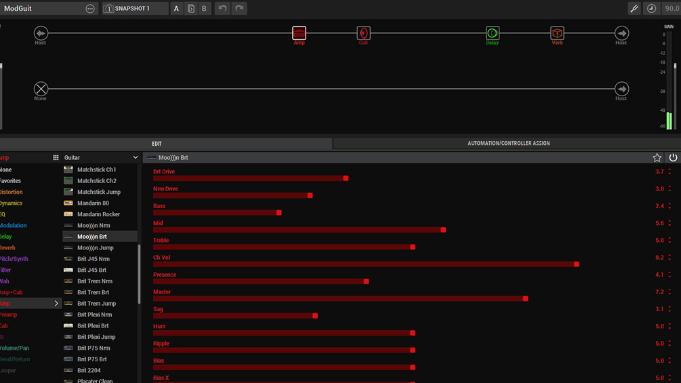Switch to compare state A

176,8
